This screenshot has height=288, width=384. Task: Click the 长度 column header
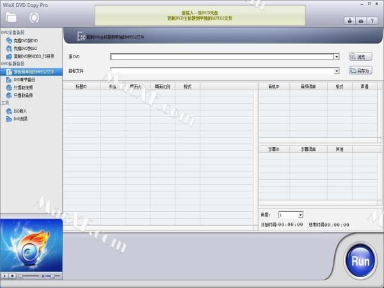[113, 86]
